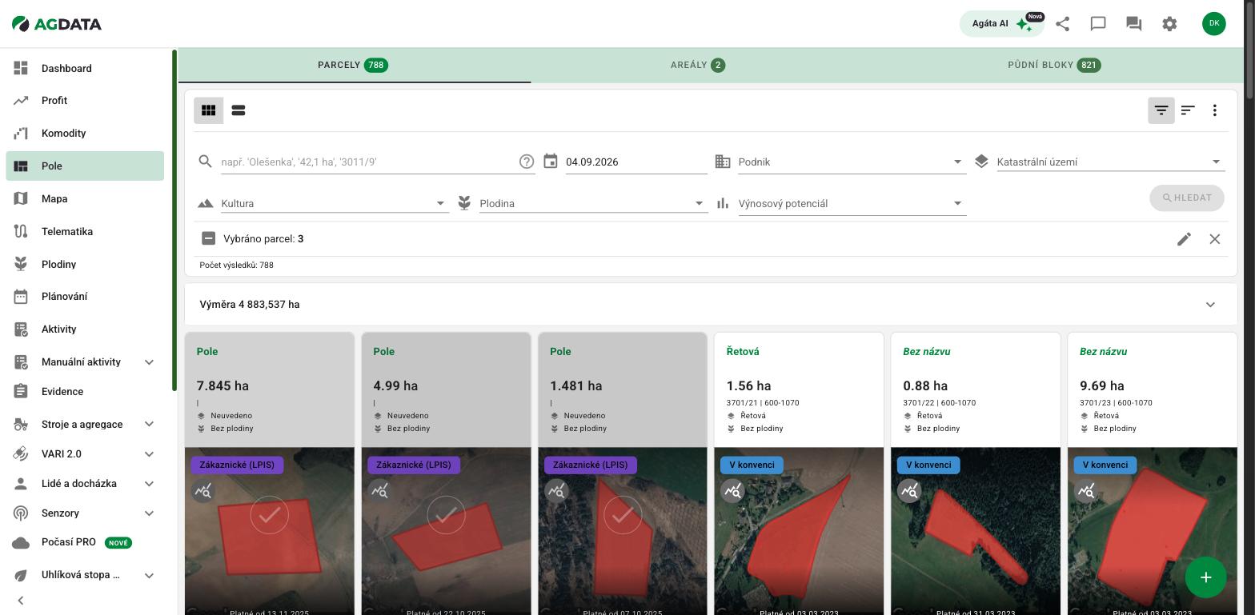Deselect the 1.481 ha Pole parcel checkmark

click(623, 516)
